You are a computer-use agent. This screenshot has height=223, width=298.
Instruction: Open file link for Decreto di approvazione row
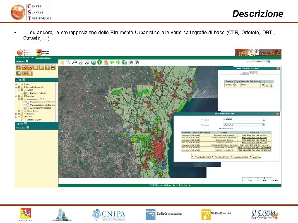pos(254,135)
